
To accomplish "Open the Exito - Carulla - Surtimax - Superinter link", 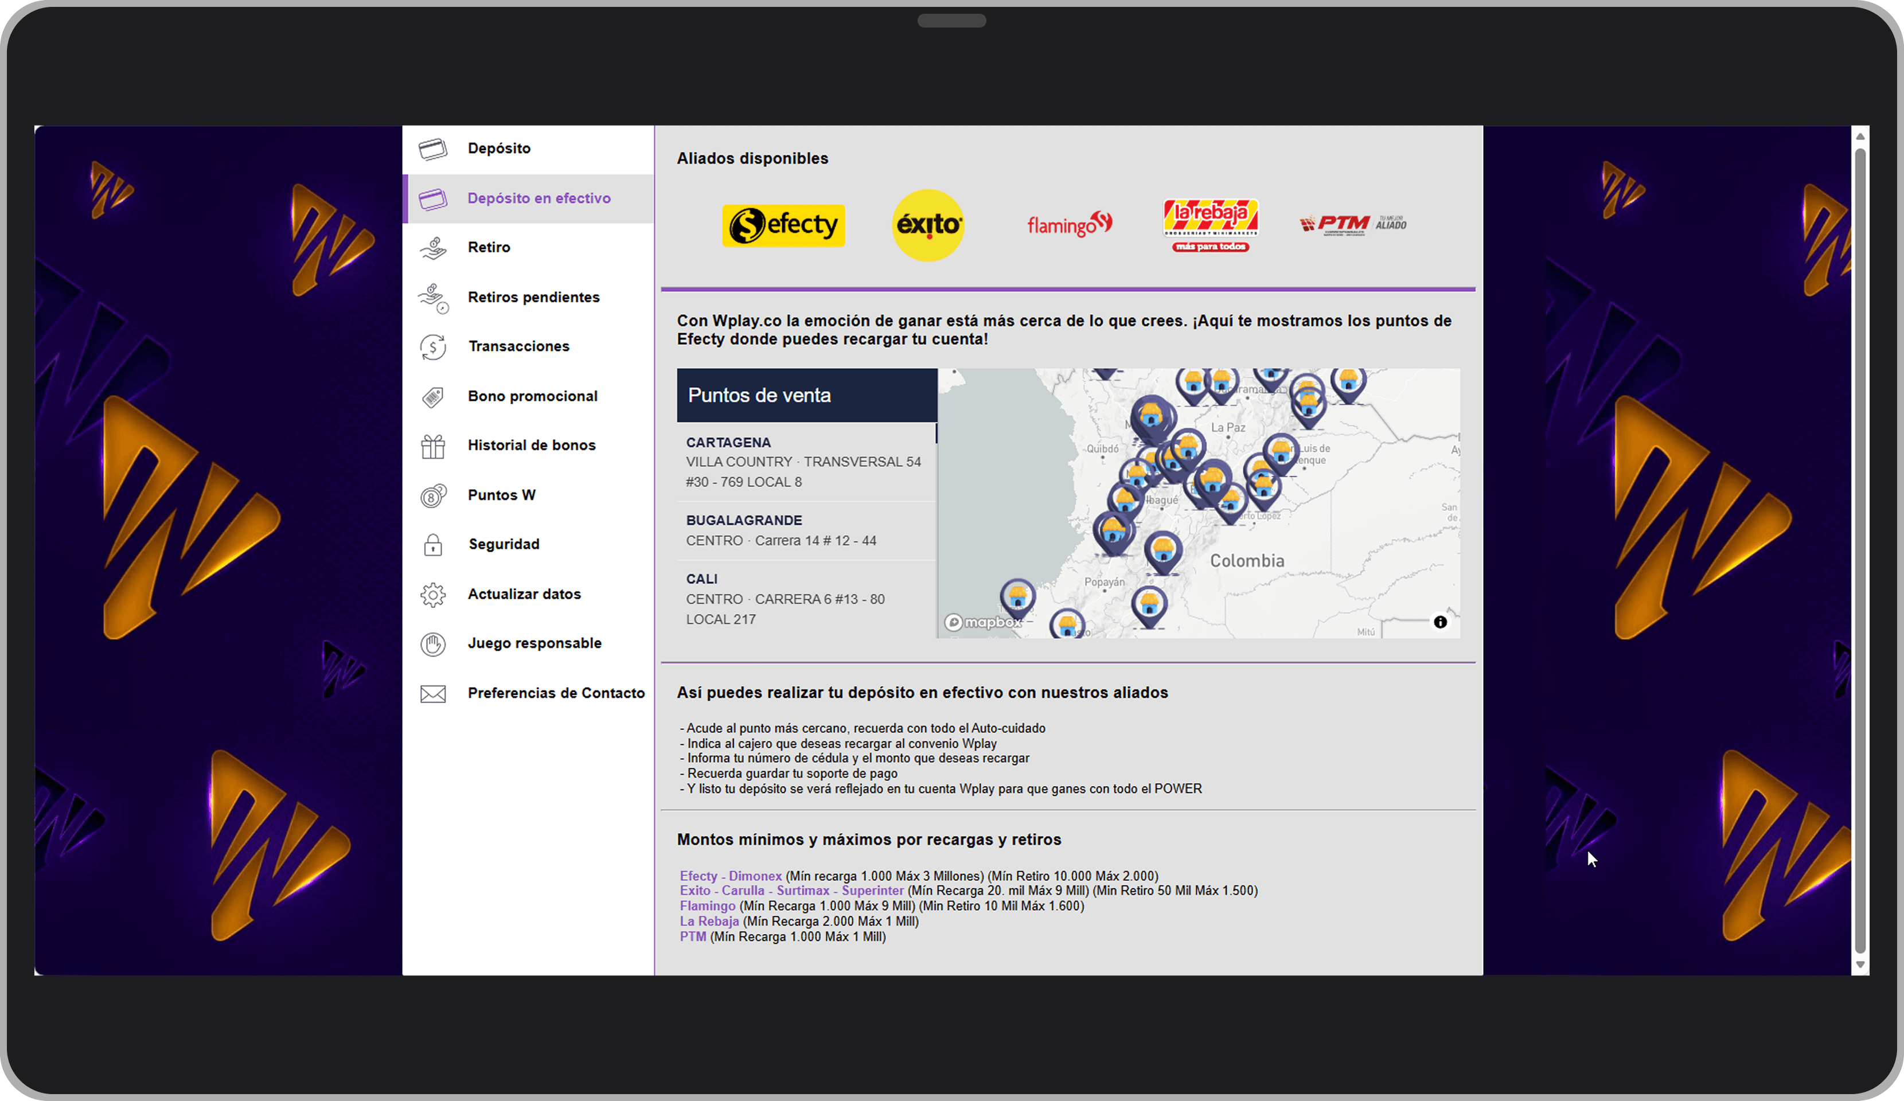I will coord(791,891).
